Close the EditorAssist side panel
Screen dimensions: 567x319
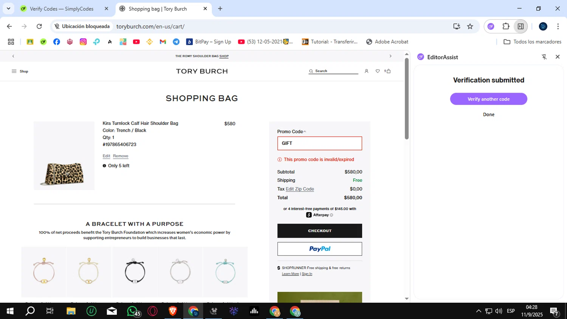558,57
